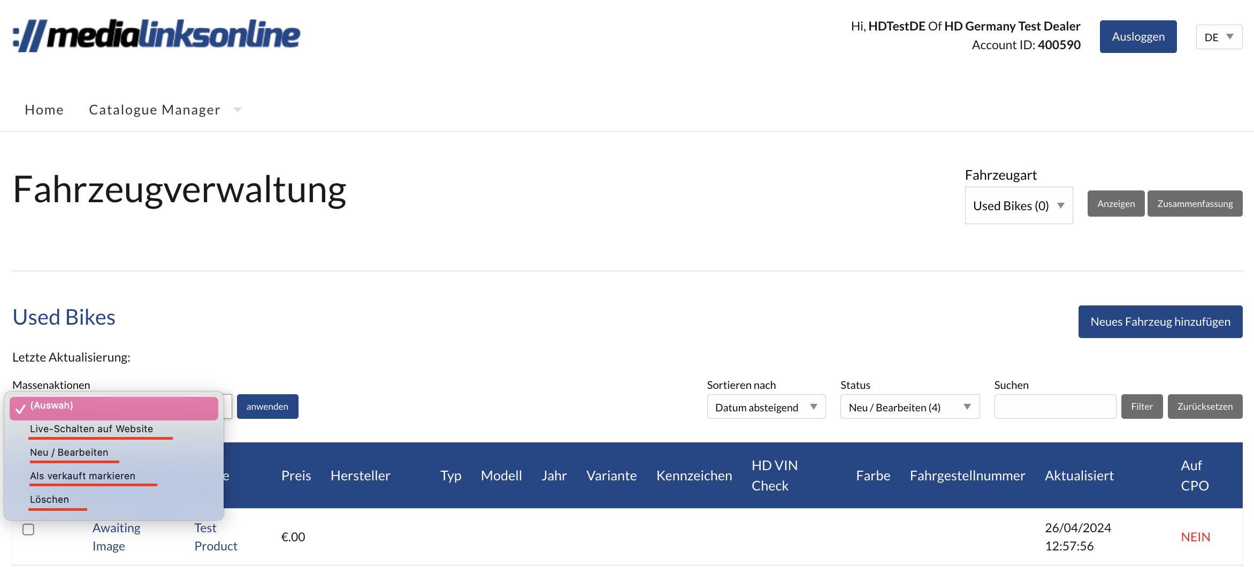The image size is (1254, 567).
Task: Choose Live-Schalten auf Website action
Action: pyautogui.click(x=91, y=428)
